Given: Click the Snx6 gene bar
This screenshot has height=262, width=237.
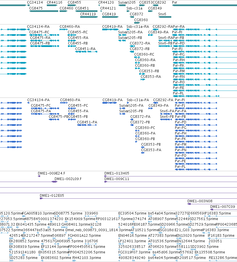Looking at the screenshot, I should pos(165,17).
